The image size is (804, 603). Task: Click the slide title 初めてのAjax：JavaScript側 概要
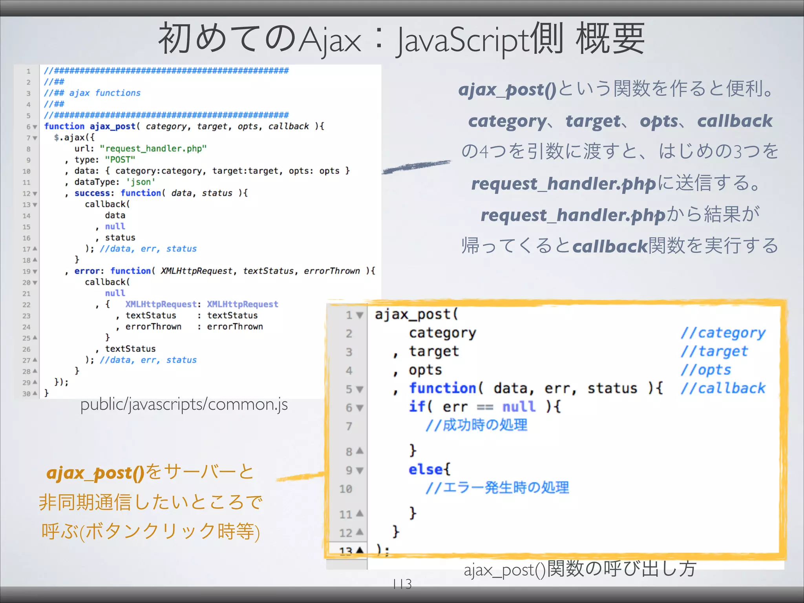[x=401, y=38]
